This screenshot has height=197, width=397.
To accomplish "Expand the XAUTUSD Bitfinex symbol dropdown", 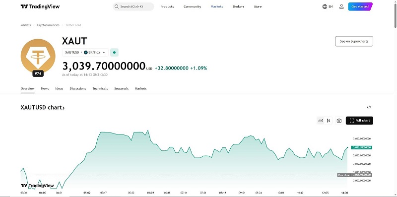I will click(85, 53).
